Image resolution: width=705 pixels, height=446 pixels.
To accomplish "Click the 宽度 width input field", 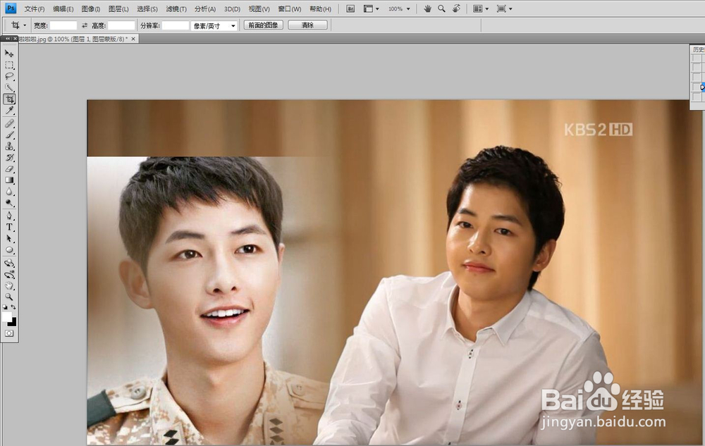I will pos(63,25).
